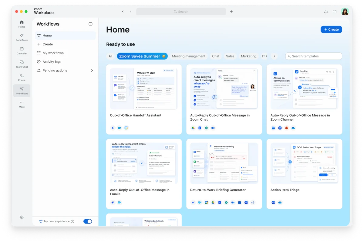Toggle the Try new experience switch
The height and width of the screenshot is (243, 364).
[88, 221]
